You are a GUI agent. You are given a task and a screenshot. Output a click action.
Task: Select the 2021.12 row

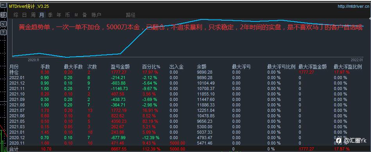tap(185, 83)
